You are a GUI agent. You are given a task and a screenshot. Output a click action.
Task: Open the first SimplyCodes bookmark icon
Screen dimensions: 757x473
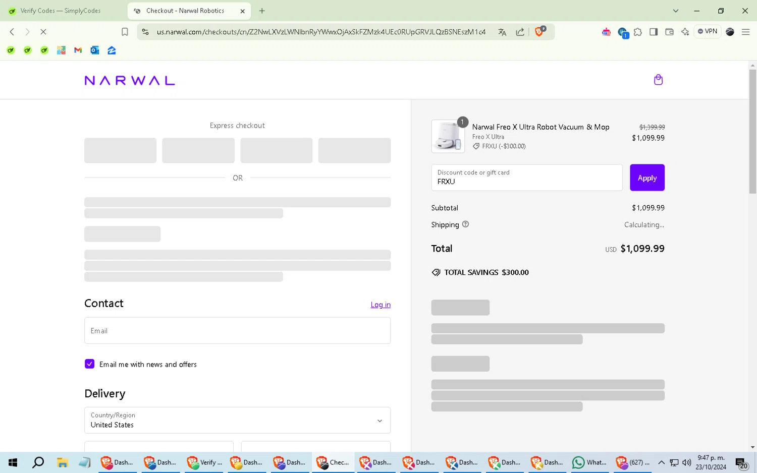(x=11, y=50)
